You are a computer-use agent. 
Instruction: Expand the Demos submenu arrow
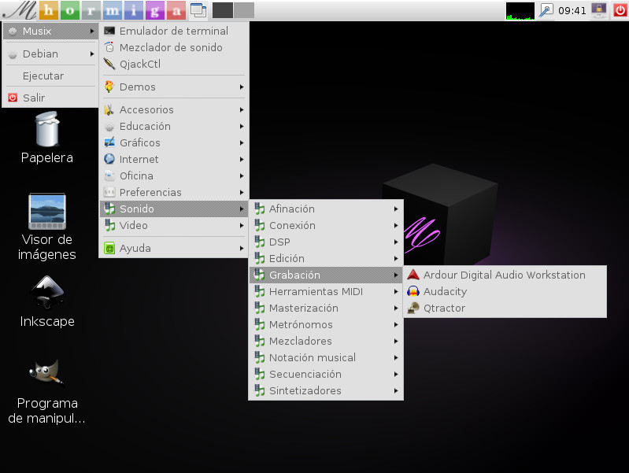coord(242,87)
